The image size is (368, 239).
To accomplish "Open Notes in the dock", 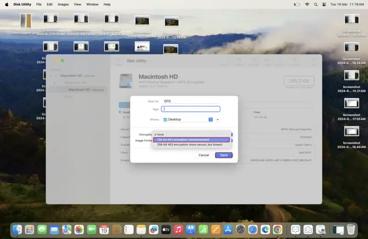I will (x=141, y=230).
